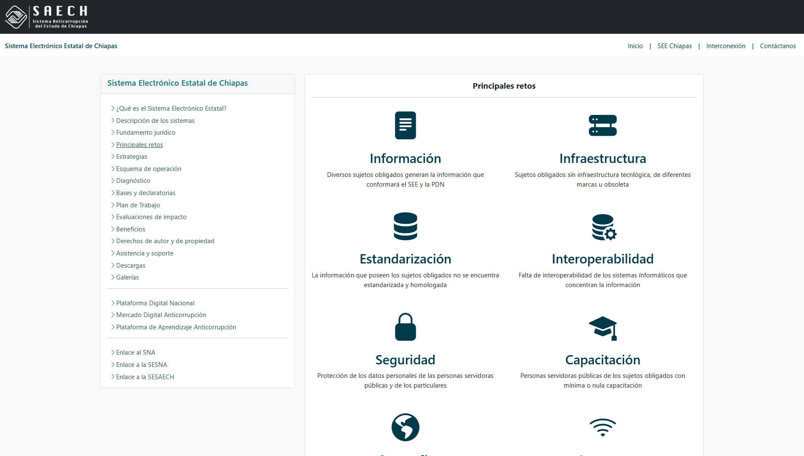Expand chevron beside Fundamento jurídico
This screenshot has height=456, width=804.
coord(113,133)
